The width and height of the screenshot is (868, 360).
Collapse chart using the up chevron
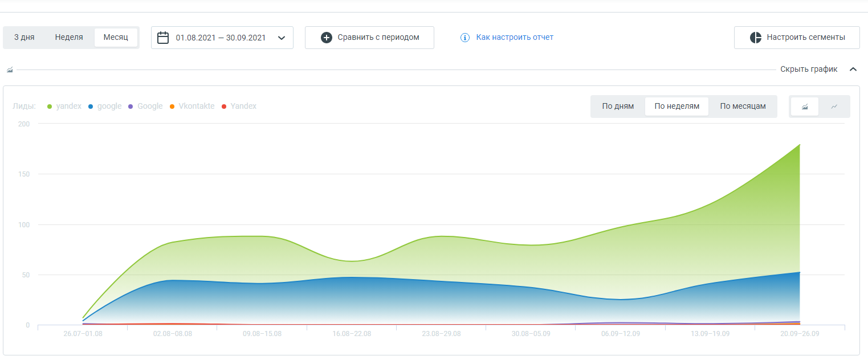[x=853, y=69]
